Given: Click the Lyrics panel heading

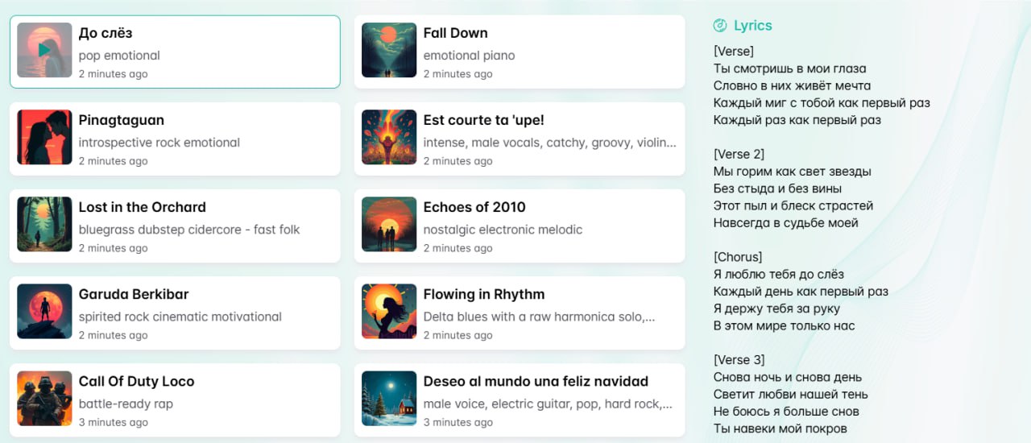Looking at the screenshot, I should click(x=752, y=26).
